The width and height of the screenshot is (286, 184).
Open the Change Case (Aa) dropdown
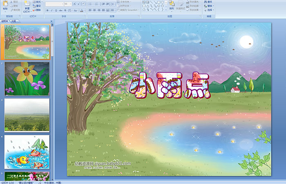coord(76,10)
